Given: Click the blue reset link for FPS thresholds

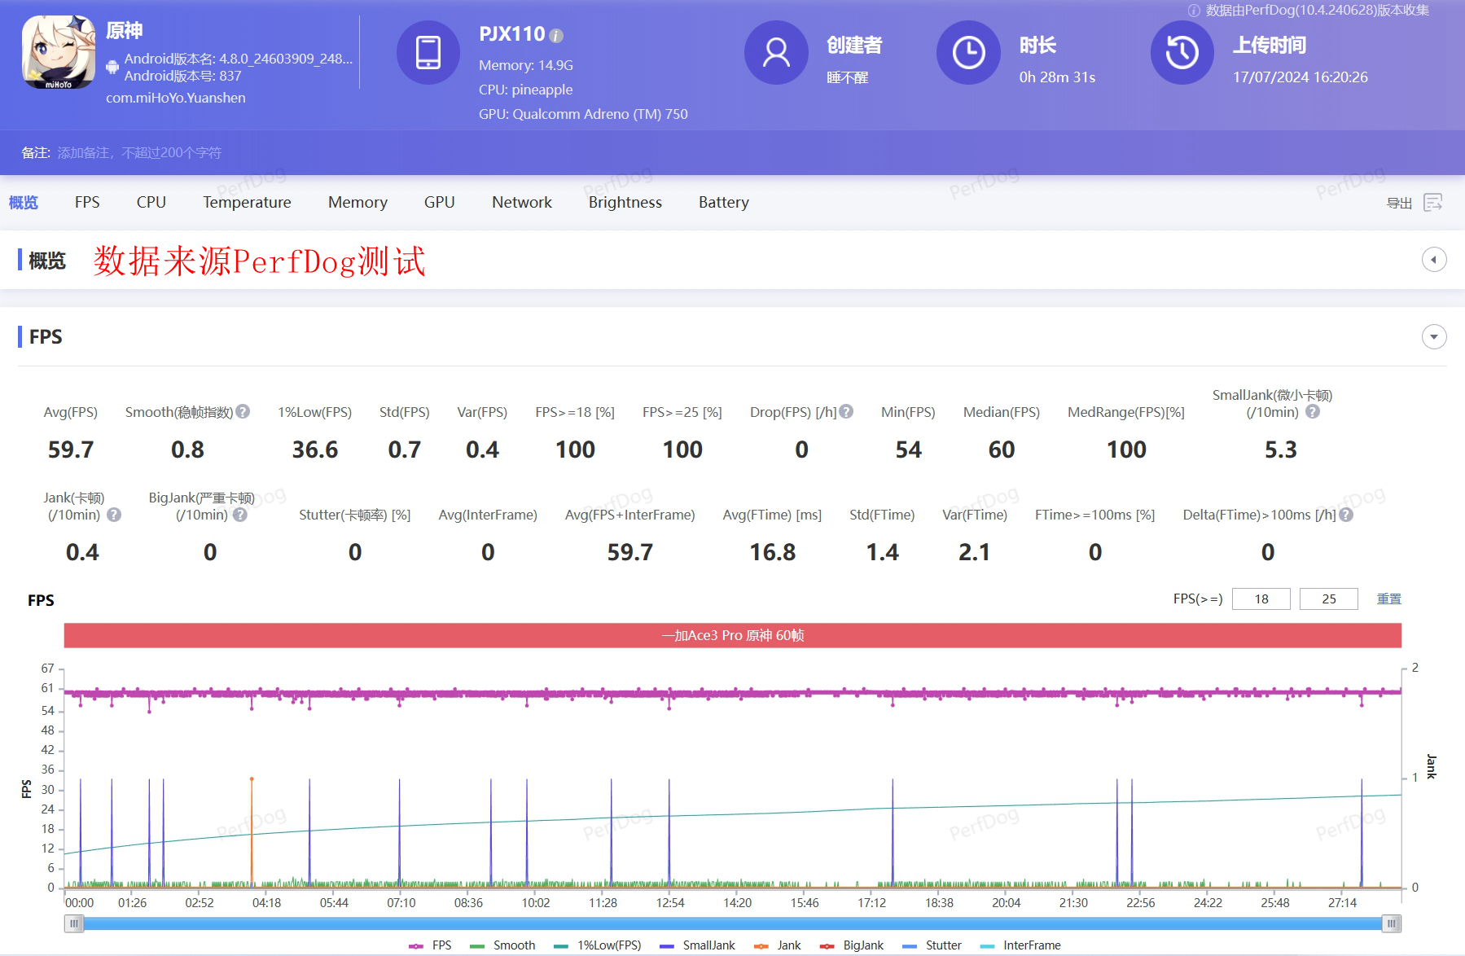Looking at the screenshot, I should 1388,599.
